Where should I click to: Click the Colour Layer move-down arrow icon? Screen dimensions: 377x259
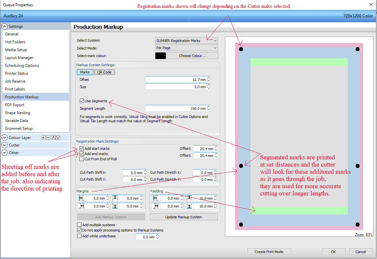click(58, 138)
